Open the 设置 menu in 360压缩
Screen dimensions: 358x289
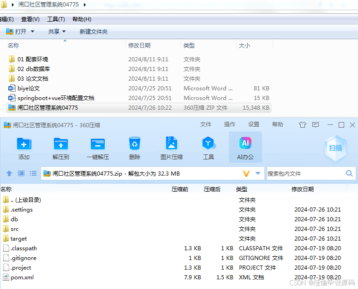click(x=254, y=124)
